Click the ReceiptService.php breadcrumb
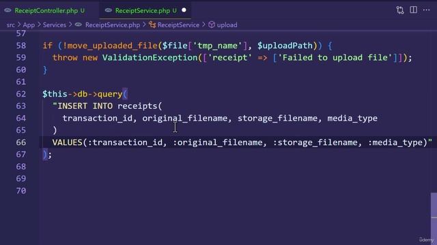The image size is (437, 245). click(113, 25)
